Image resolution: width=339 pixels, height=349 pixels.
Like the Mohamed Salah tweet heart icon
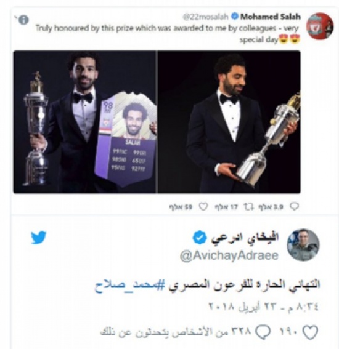tap(203, 207)
